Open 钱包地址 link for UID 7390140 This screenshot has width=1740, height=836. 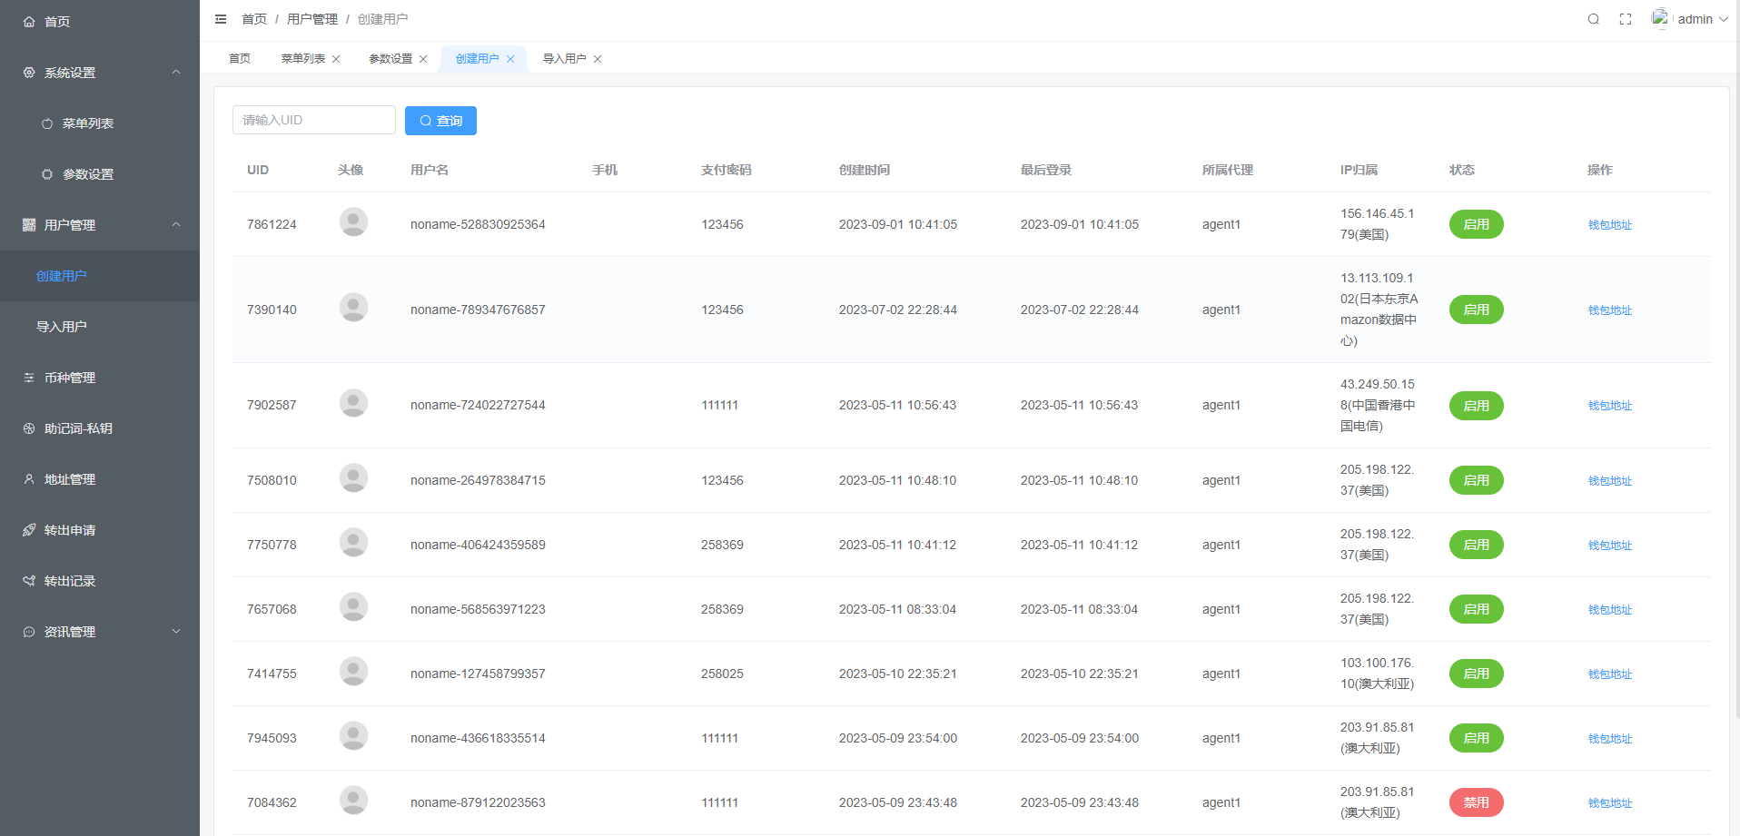point(1609,310)
